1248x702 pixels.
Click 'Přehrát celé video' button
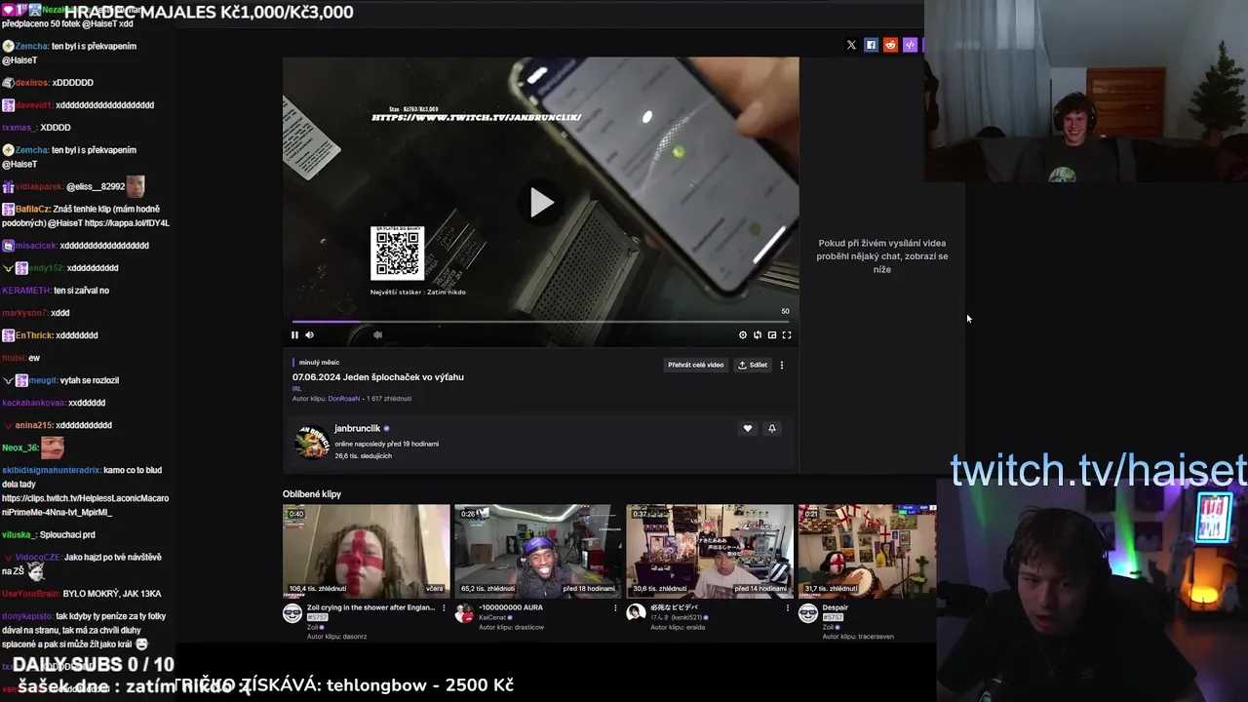pyautogui.click(x=696, y=365)
